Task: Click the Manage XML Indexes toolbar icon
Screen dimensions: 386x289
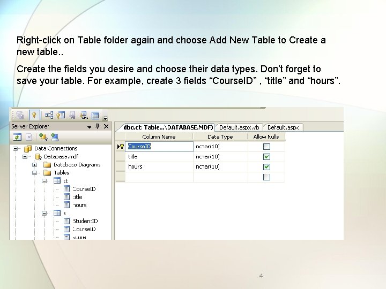Action: tap(84, 115)
